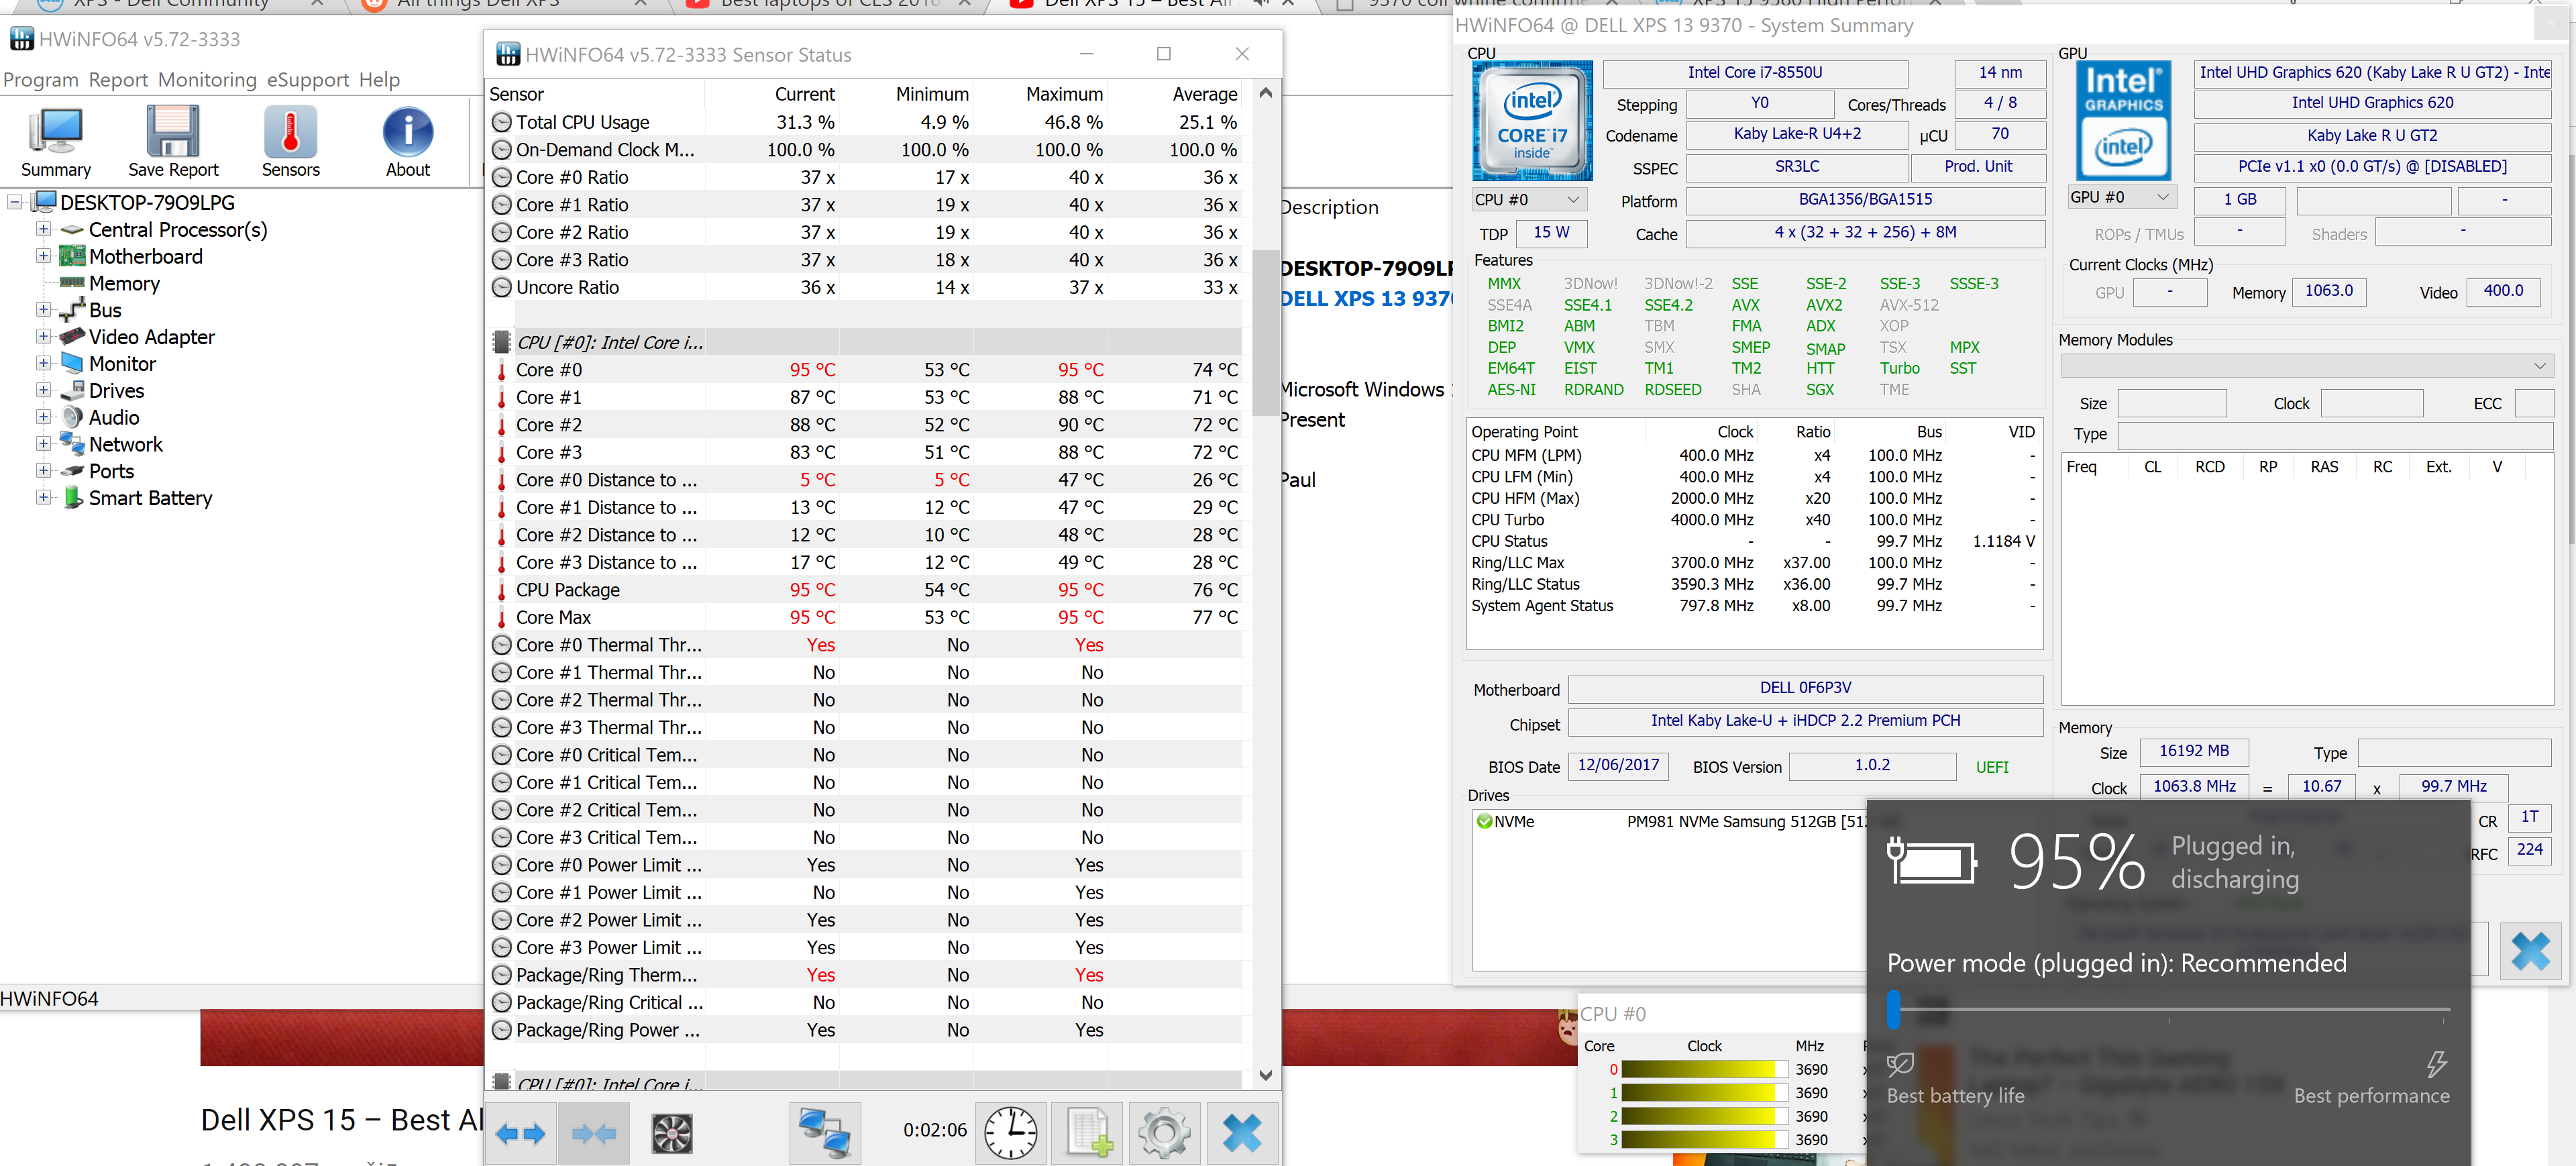Screen dimensions: 2576x1166
Task: Click the Core #0 temperature thermometer icon
Action: pos(501,370)
